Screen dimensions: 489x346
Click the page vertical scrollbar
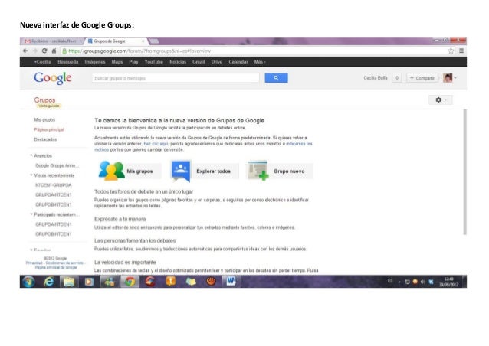point(464,171)
